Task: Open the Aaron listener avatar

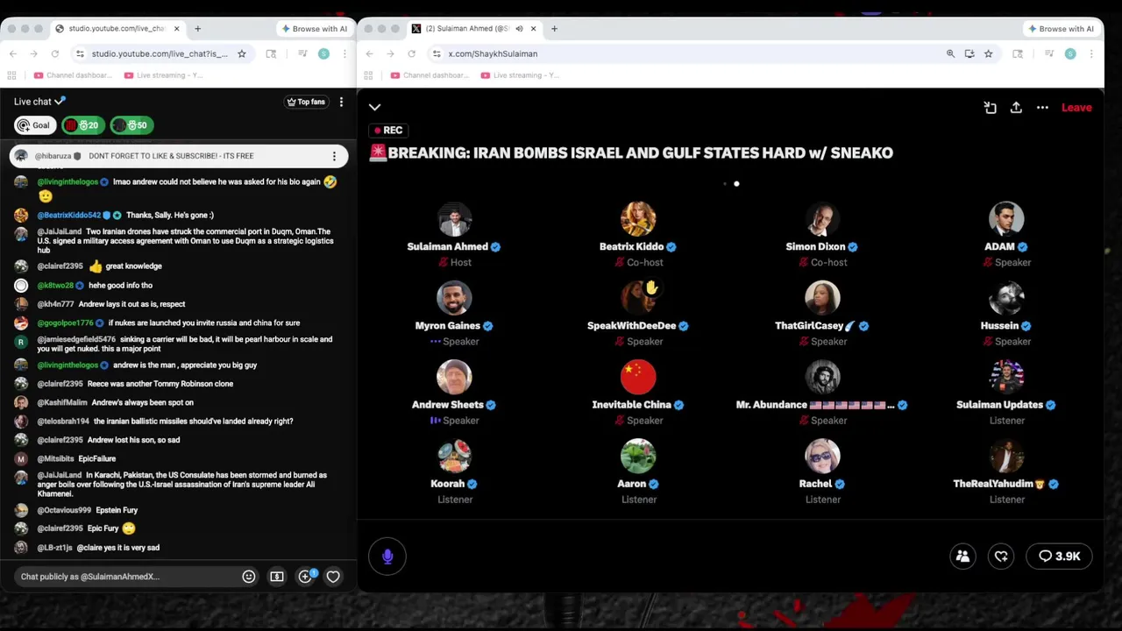Action: [x=638, y=457]
